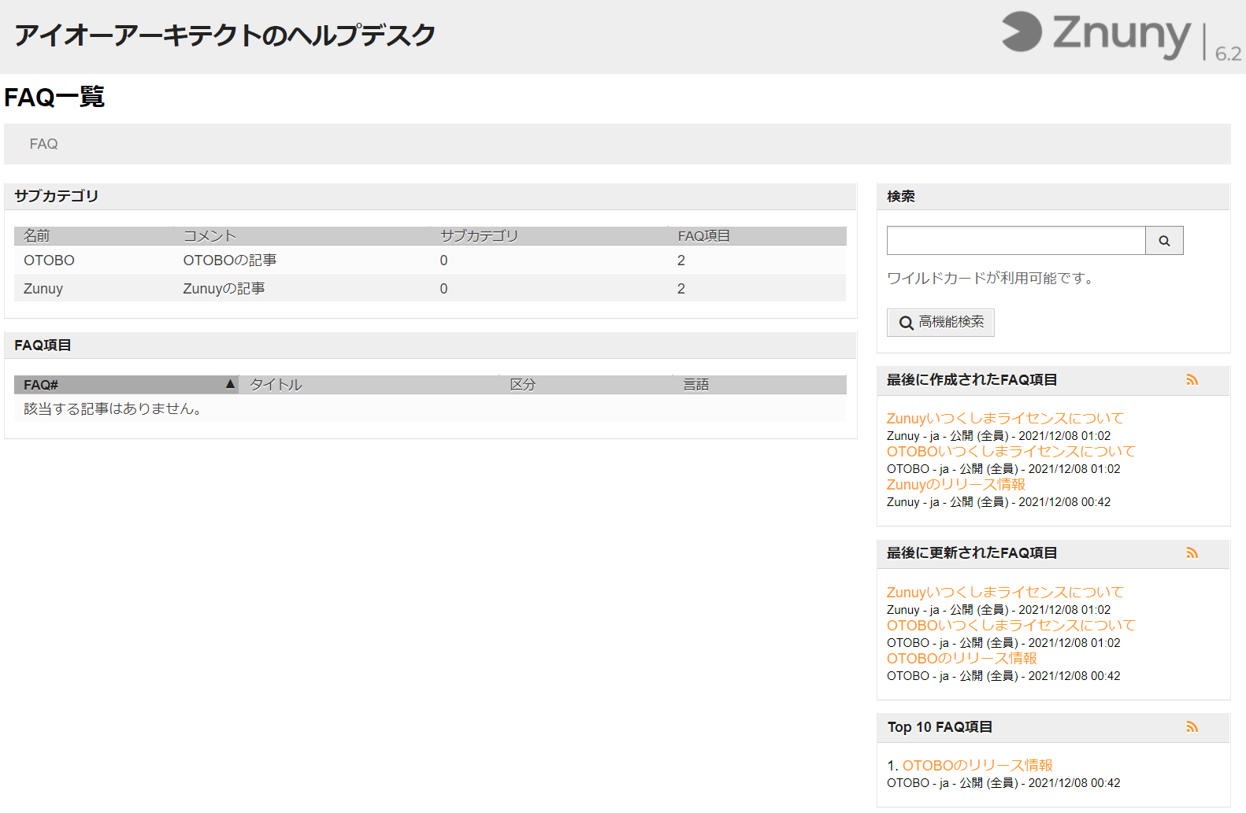This screenshot has height=813, width=1246.
Task: Open Zunuyいつくしまライセンスについて in last updated list
Action: (1005, 593)
